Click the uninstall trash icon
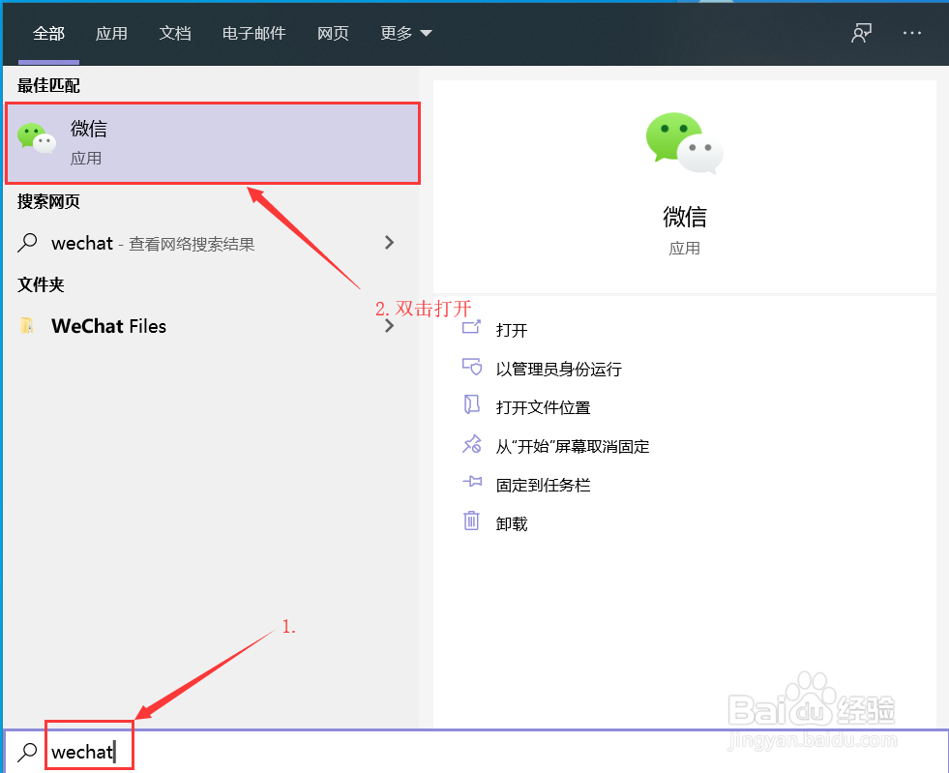Screen dimensions: 949x773 pyautogui.click(x=471, y=520)
